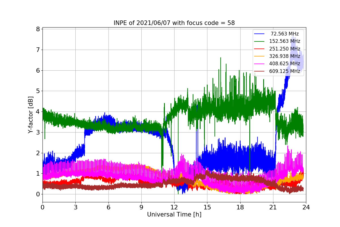Click y-axis tick label 4
The width and height of the screenshot is (340, 227).
click(38, 112)
